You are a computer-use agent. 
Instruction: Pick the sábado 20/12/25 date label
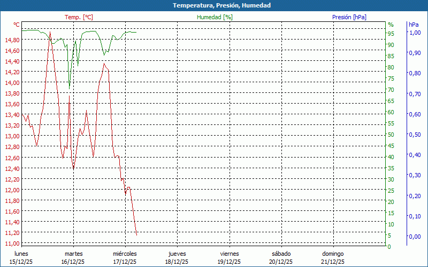pyautogui.click(x=281, y=257)
